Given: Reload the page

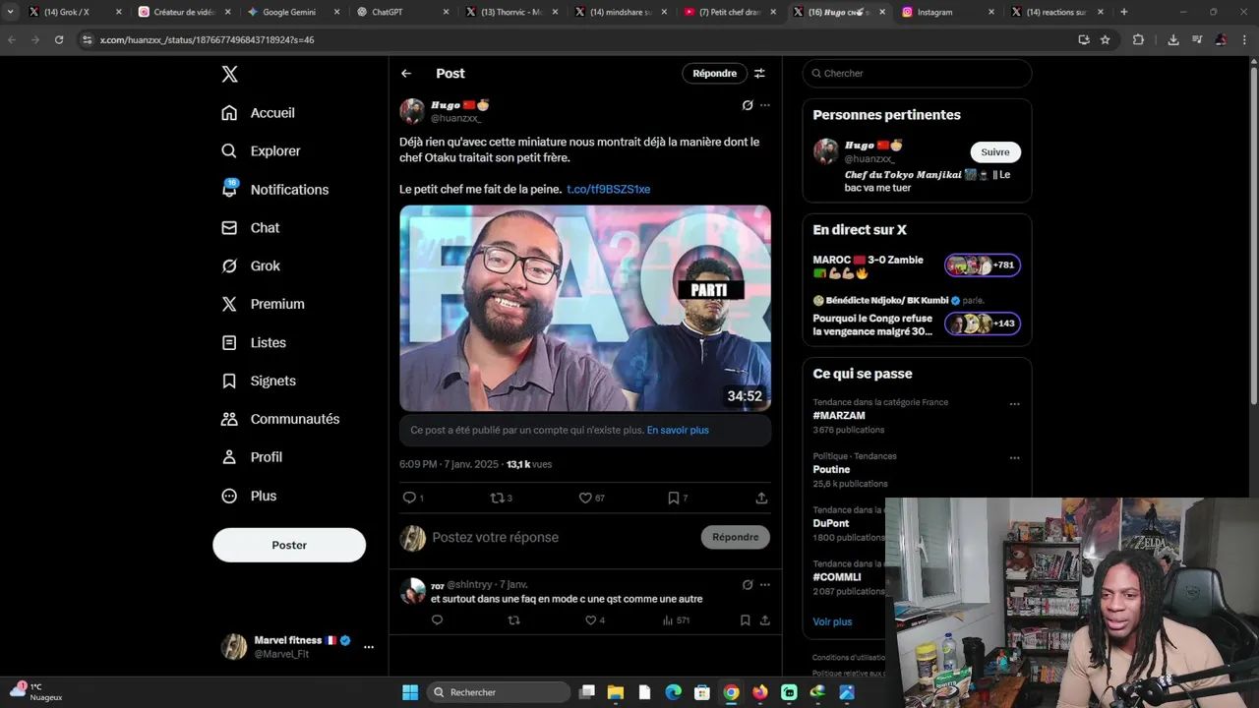Looking at the screenshot, I should tap(59, 40).
